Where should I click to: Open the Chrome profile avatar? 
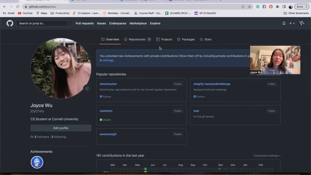291,7
